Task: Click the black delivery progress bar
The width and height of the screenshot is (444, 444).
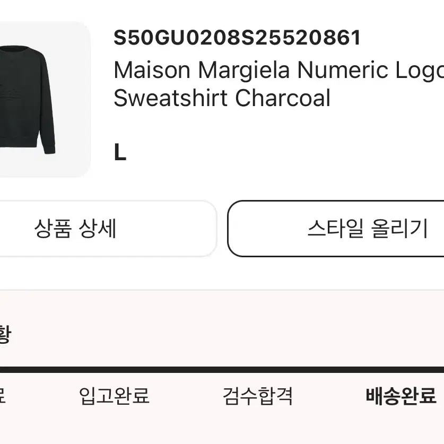Action: click(x=222, y=370)
